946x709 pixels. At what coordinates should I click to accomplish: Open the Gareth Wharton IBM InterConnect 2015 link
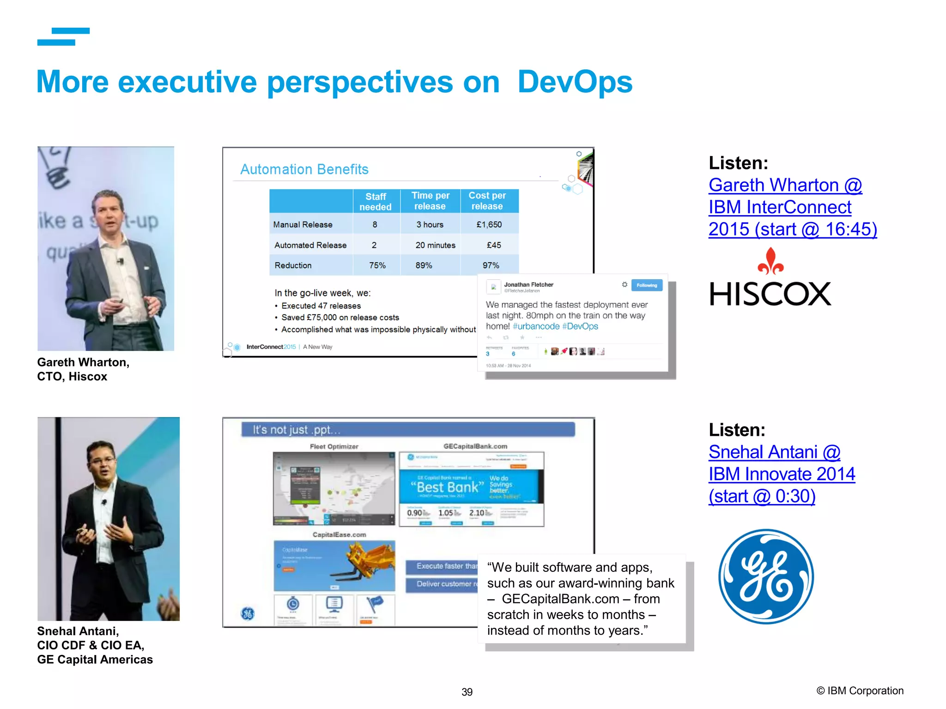pyautogui.click(x=792, y=207)
